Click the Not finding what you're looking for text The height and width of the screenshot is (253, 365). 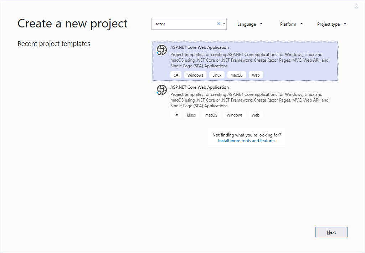coord(247,135)
